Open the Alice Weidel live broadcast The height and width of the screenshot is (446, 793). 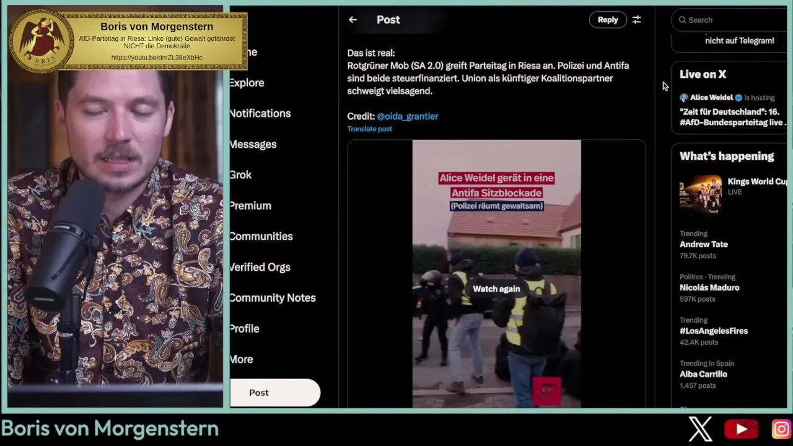click(x=733, y=117)
